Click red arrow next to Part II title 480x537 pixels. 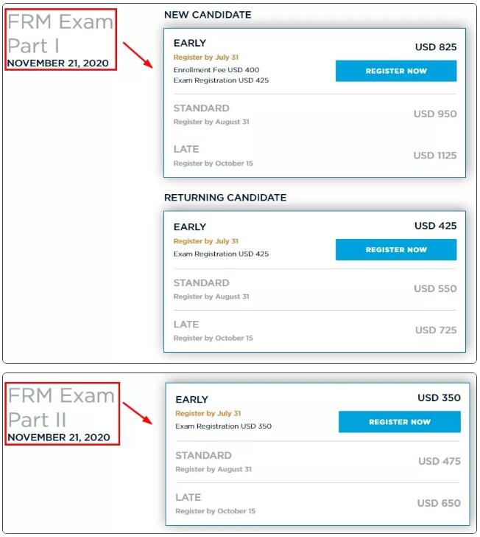pyautogui.click(x=137, y=413)
